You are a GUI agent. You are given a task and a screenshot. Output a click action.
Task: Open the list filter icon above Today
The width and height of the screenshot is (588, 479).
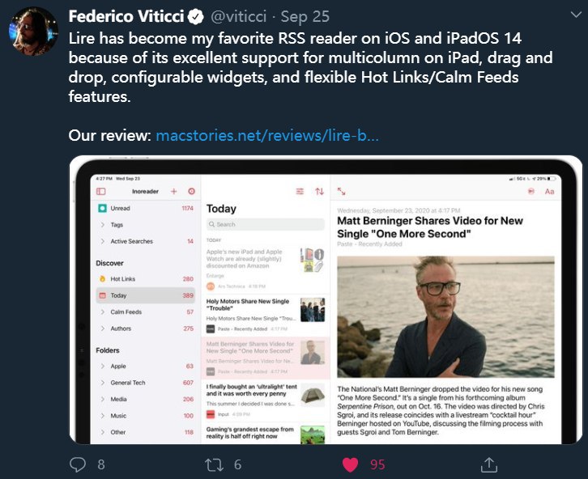coord(300,192)
